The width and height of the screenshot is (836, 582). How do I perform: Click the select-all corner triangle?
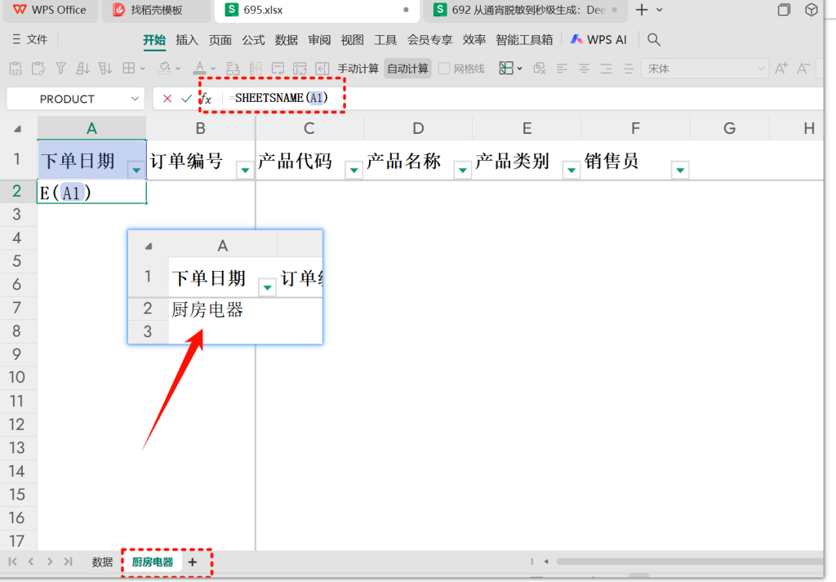pos(18,128)
